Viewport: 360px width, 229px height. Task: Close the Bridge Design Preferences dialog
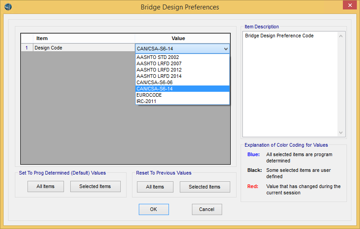pyautogui.click(x=350, y=5)
